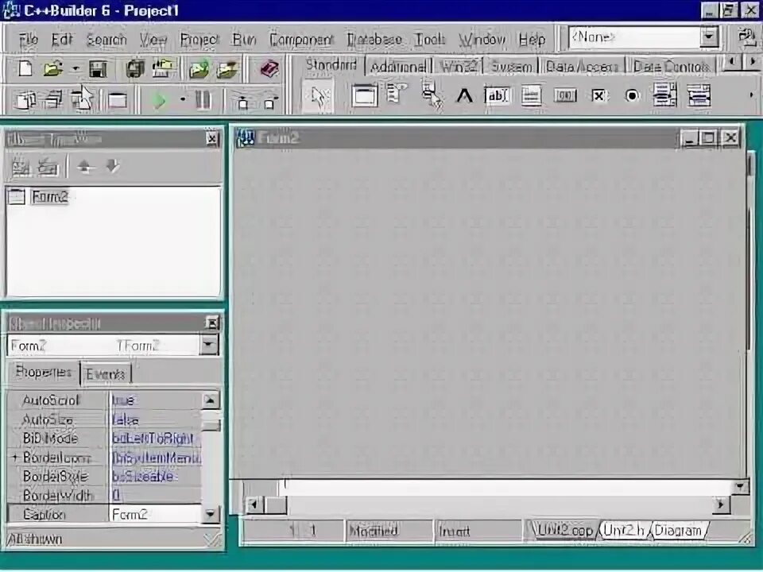Switch to the Additional palette tab
Viewport: 763px width, 572px height.
[398, 67]
